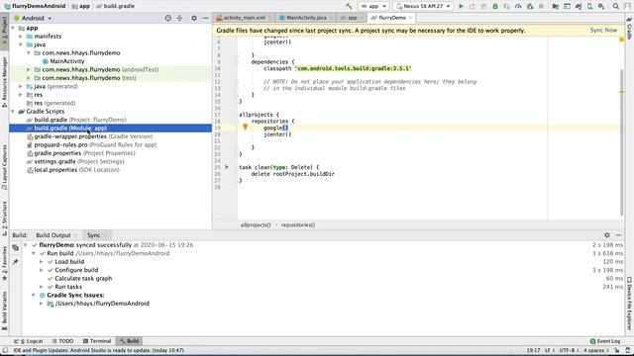Image resolution: width=634 pixels, height=356 pixels.
Task: Open the Android view dropdown
Action: 33,18
